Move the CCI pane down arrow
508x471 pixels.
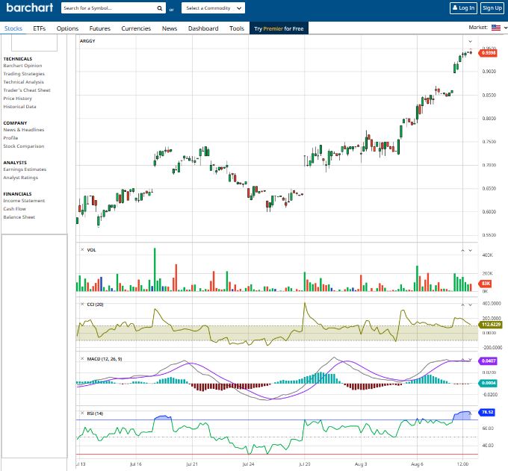point(470,305)
